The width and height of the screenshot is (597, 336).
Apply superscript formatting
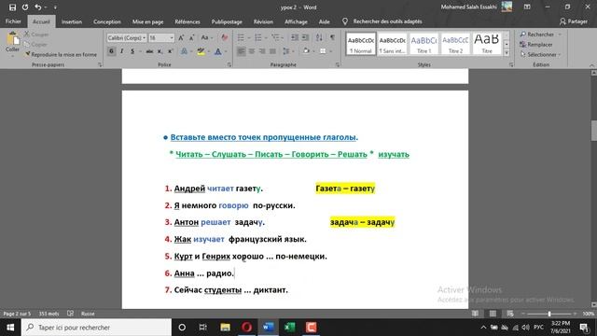170,51
